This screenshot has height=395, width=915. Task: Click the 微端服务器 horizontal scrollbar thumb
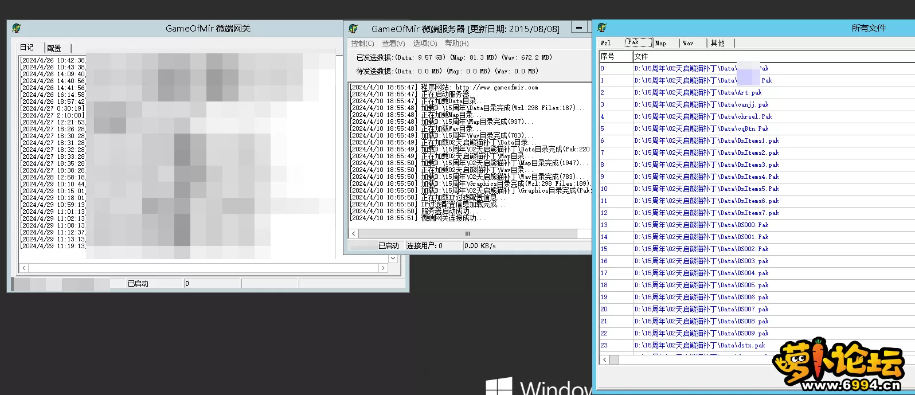coord(468,233)
